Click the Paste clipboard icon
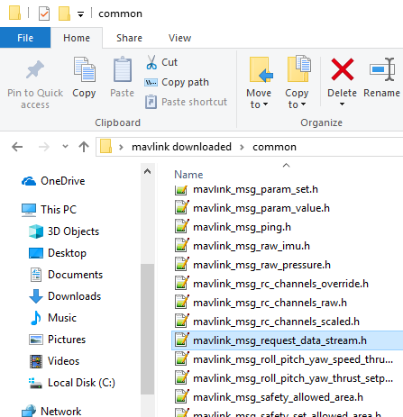 coord(123,69)
